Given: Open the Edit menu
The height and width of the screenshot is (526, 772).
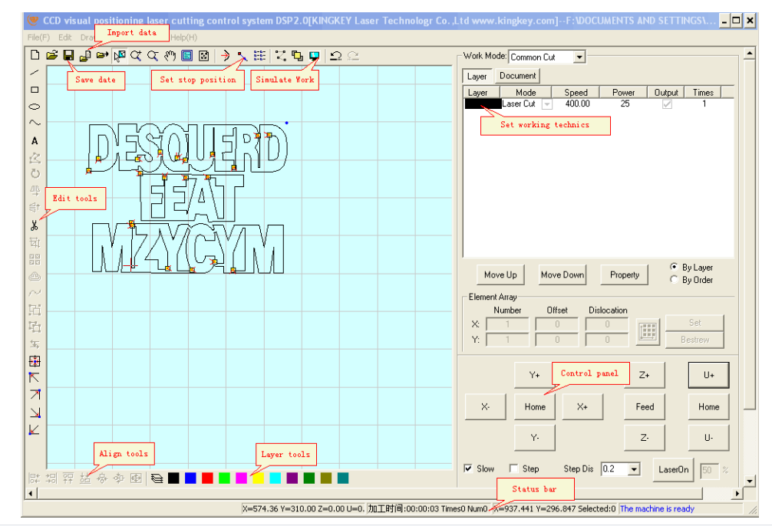Looking at the screenshot, I should 64,38.
